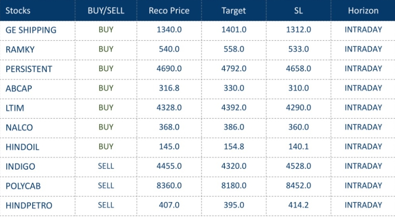Select the Horizon column header
The width and height of the screenshot is (395, 218).
[x=363, y=11]
